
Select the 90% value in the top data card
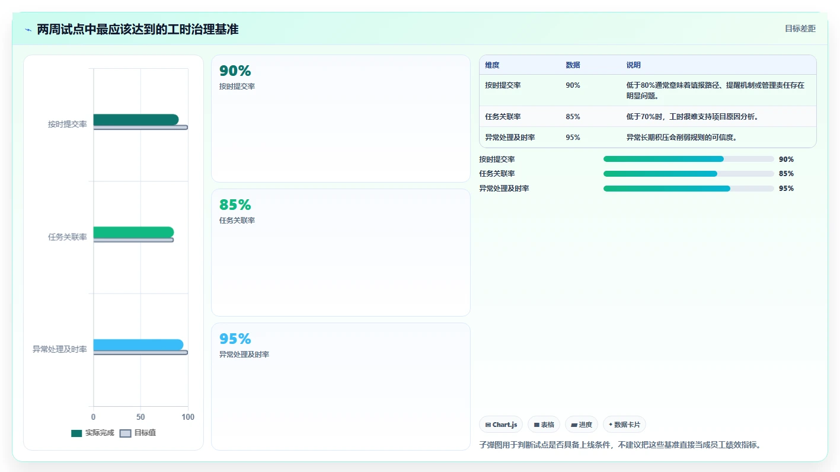(x=235, y=71)
